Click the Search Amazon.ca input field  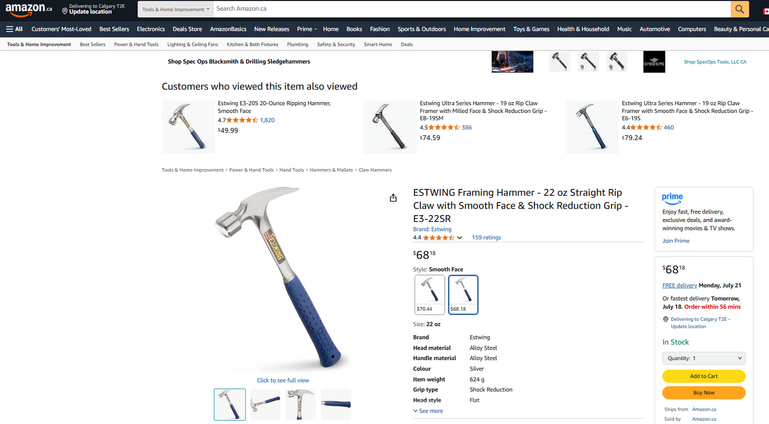[472, 9]
